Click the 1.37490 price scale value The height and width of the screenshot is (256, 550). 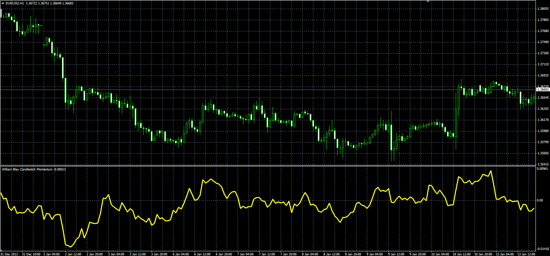543,42
